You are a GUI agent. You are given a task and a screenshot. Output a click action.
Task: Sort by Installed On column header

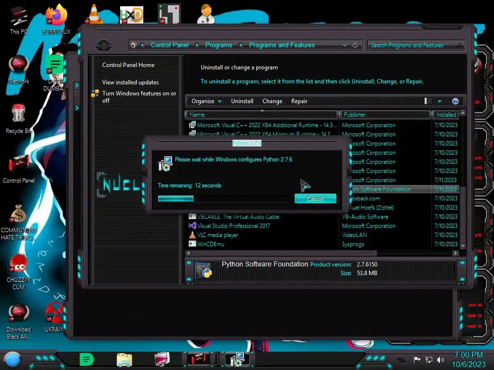446,115
